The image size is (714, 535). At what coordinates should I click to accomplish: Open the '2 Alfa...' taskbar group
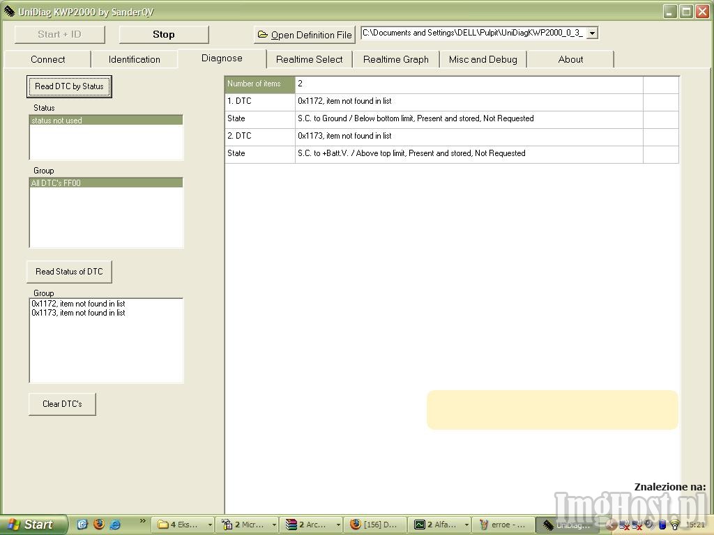pyautogui.click(x=439, y=525)
